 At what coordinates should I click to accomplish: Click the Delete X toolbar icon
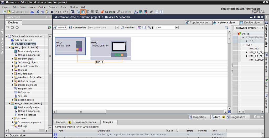52,12
